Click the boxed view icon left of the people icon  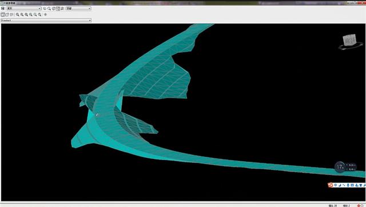click(x=58, y=9)
